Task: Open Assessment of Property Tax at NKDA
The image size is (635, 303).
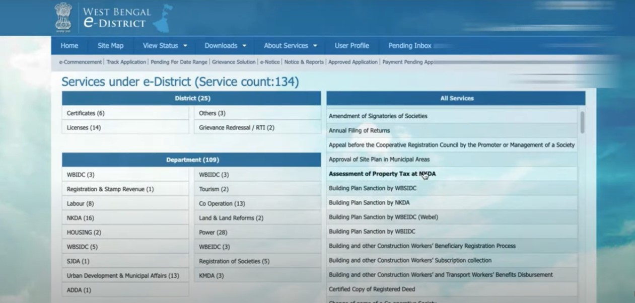Action: tap(452, 174)
